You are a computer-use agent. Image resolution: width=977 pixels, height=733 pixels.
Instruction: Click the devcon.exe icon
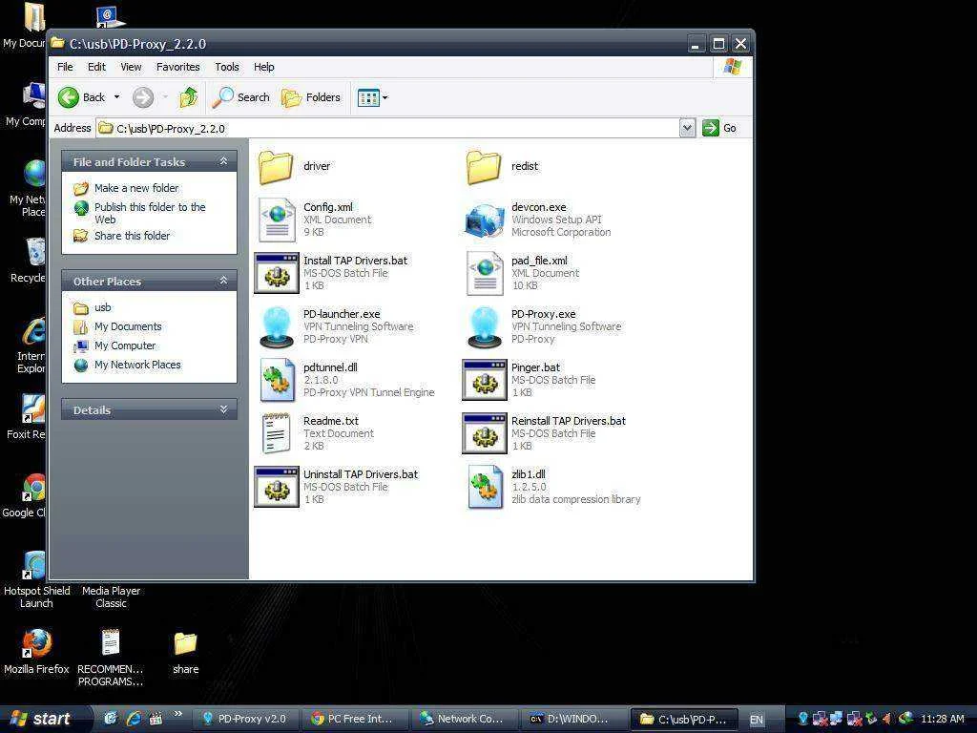point(485,220)
